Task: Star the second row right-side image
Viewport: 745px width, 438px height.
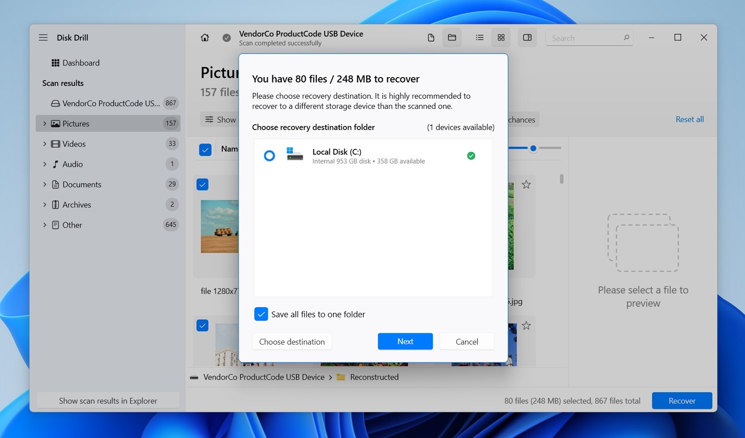Action: 526,326
